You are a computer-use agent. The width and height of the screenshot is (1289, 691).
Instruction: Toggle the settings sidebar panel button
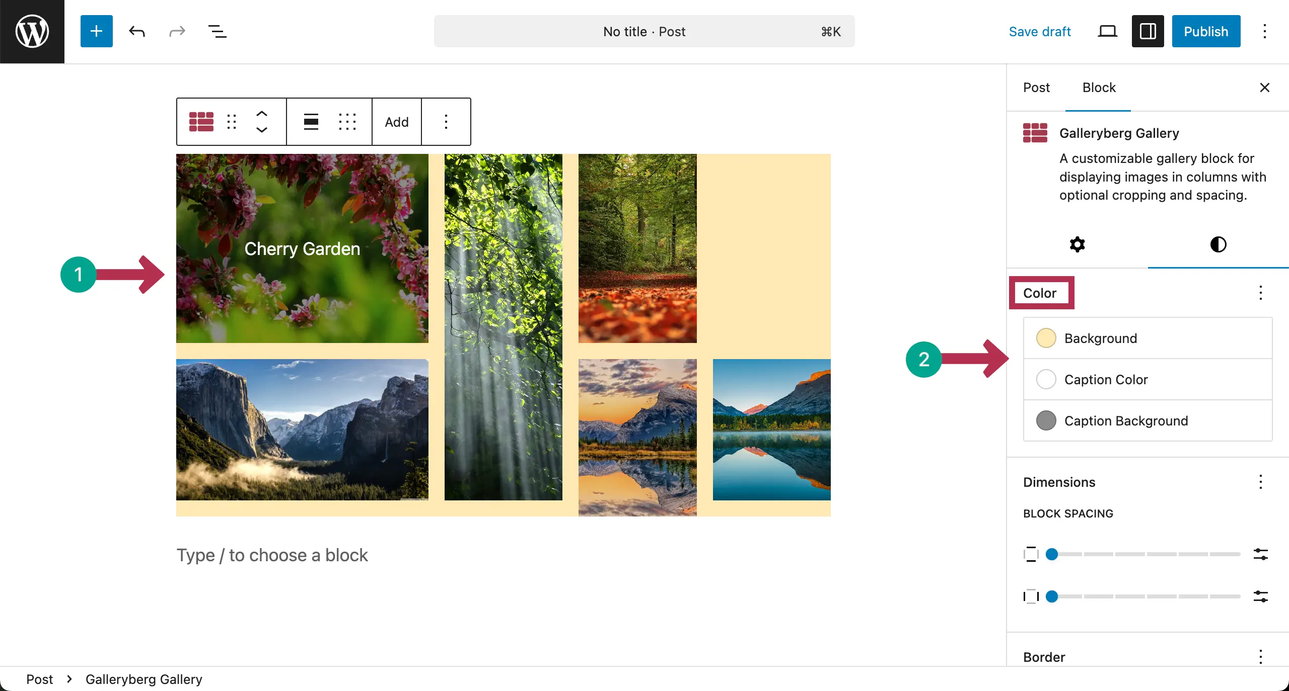(x=1148, y=31)
